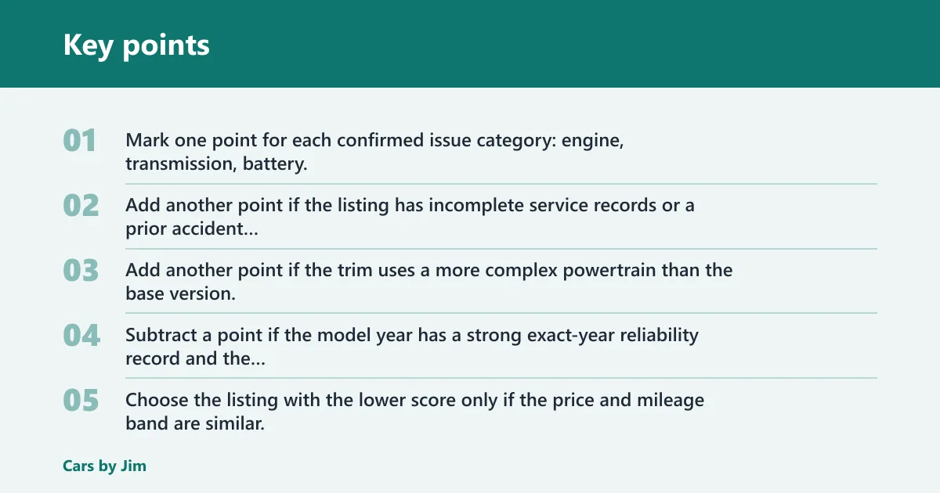Click the words 'transmission, battery.'
This screenshot has height=493, width=940.
216,164
